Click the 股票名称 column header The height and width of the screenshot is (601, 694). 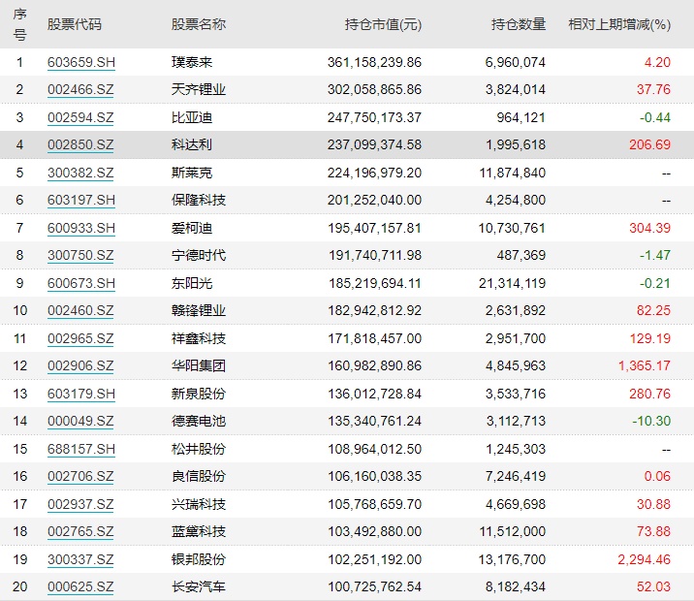click(x=199, y=24)
